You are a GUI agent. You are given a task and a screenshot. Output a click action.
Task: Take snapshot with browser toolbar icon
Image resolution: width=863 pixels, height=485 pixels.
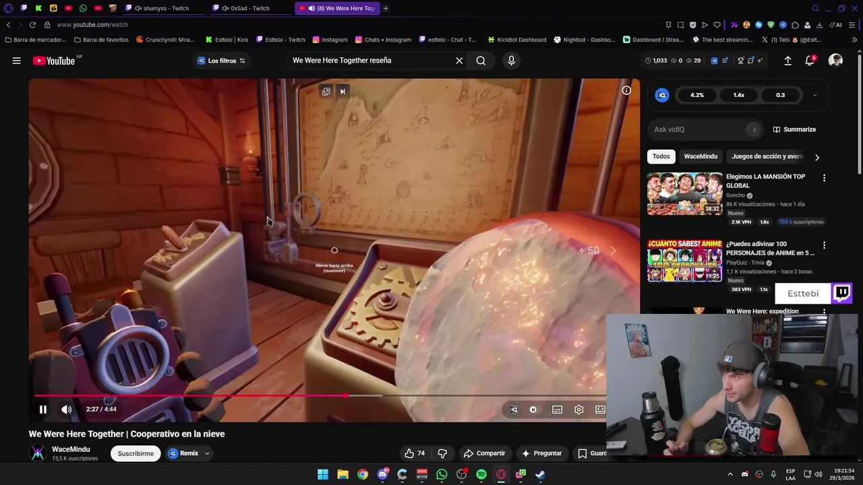tap(680, 25)
